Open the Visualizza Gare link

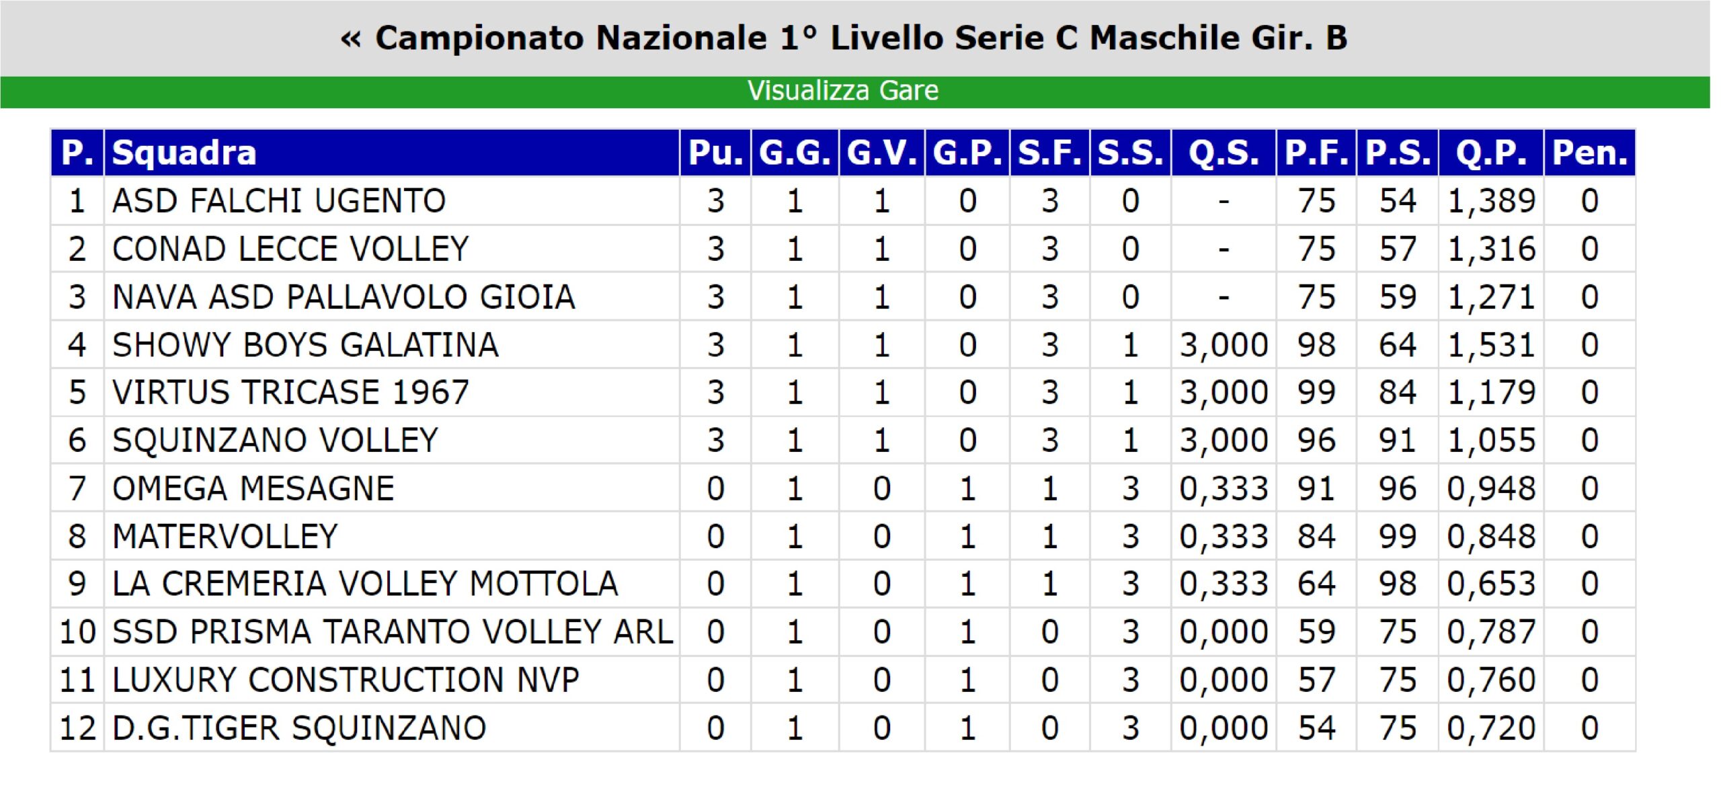point(843,90)
